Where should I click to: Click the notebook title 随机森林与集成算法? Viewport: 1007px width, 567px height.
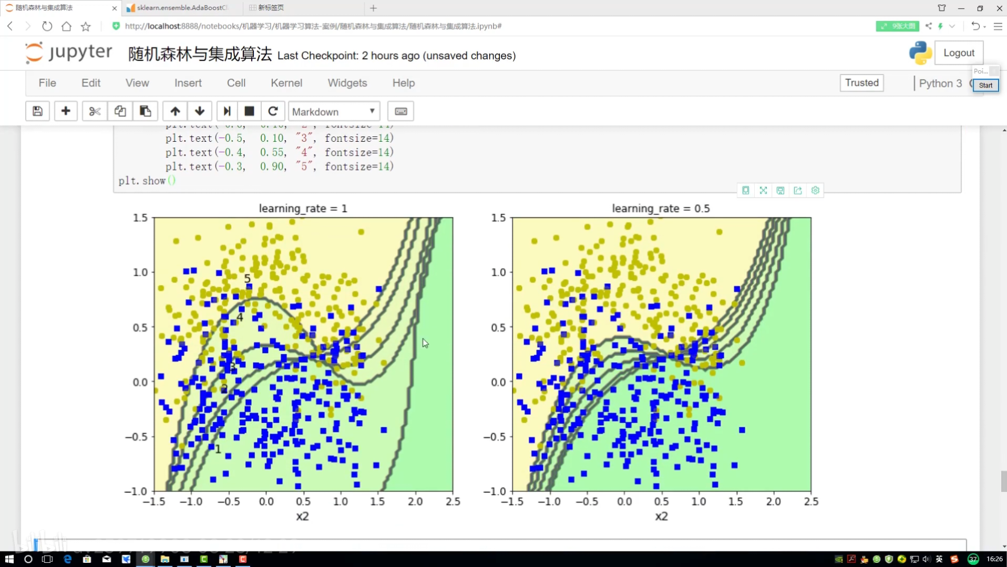(x=200, y=54)
